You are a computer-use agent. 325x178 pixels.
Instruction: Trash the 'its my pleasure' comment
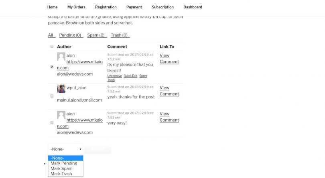(x=111, y=80)
